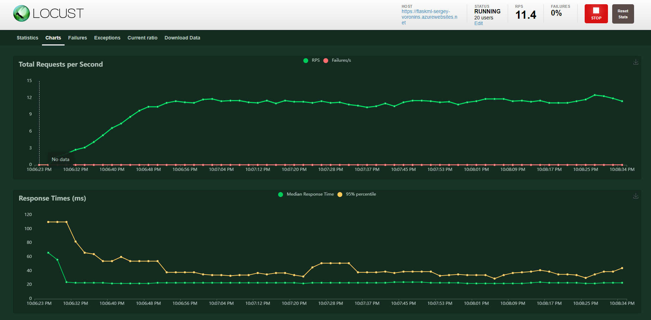Click the stop square icon inside STOP button
This screenshot has width=651, height=320.
point(596,11)
